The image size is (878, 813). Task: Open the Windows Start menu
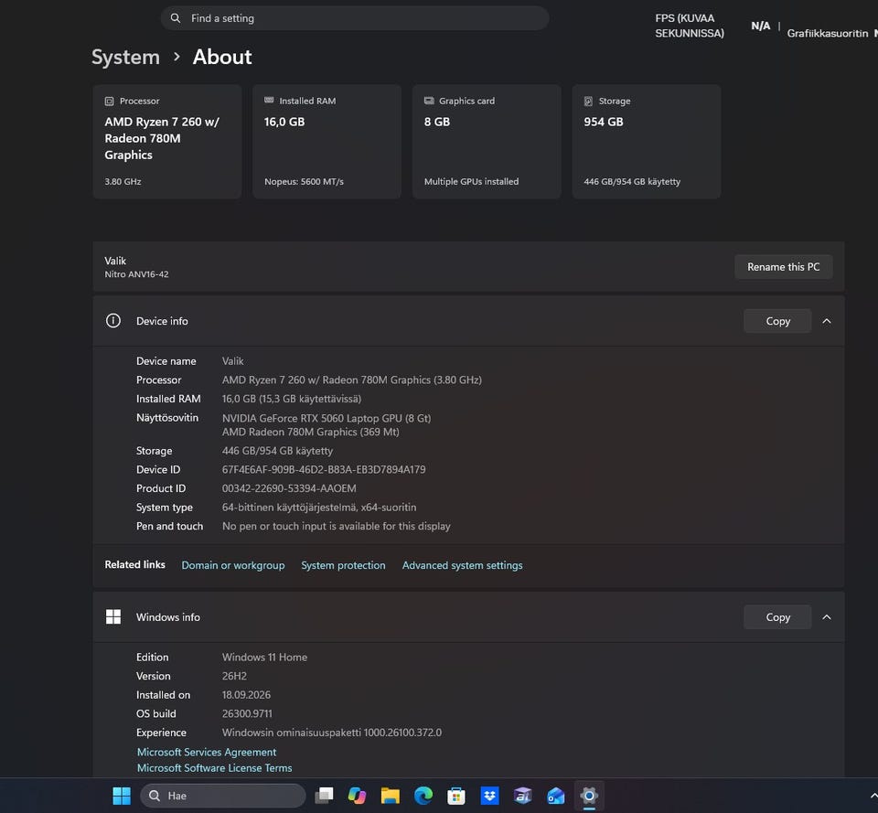click(122, 796)
